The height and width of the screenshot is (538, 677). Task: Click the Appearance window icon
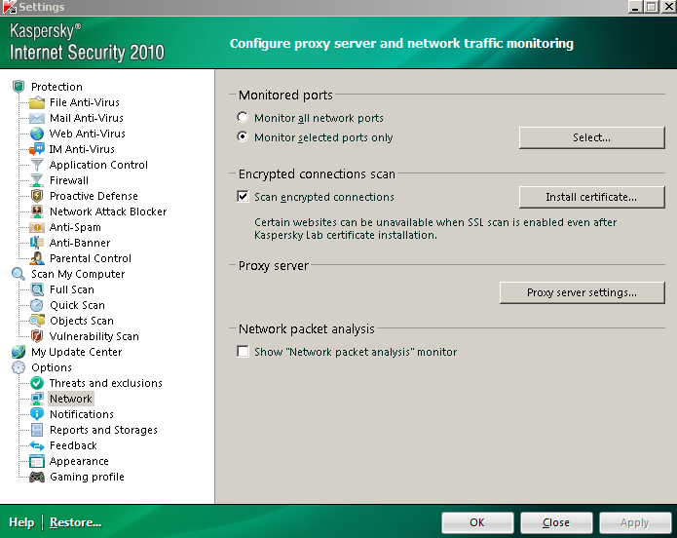pos(37,462)
